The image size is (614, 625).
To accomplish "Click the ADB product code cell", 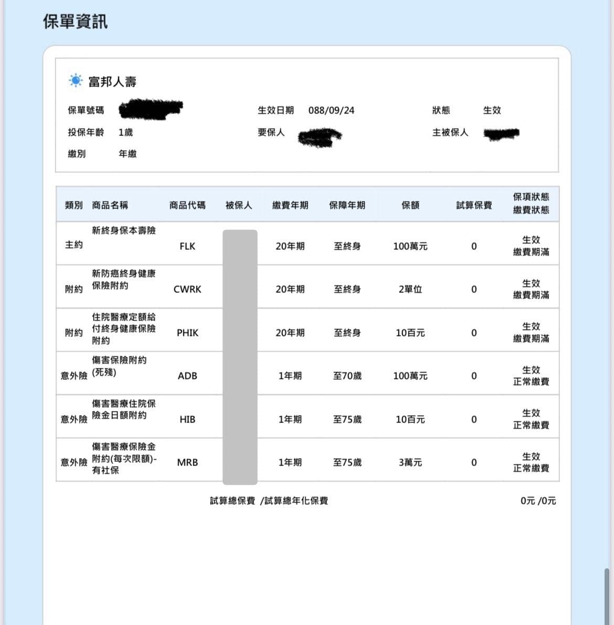I will click(187, 376).
